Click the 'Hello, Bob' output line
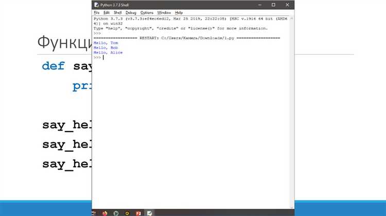Image resolution: width=386 pixels, height=216 pixels. pos(106,48)
